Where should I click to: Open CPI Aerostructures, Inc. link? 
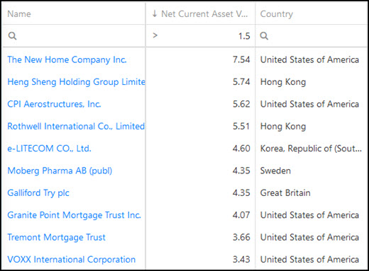click(x=54, y=104)
